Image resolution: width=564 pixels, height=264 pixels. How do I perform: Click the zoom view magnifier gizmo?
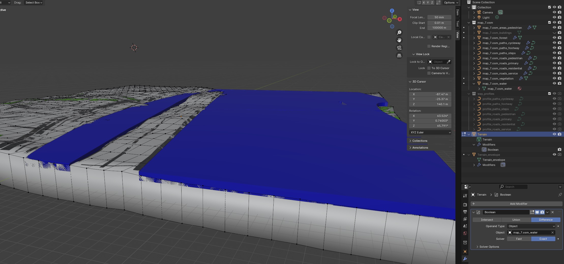[x=399, y=33]
